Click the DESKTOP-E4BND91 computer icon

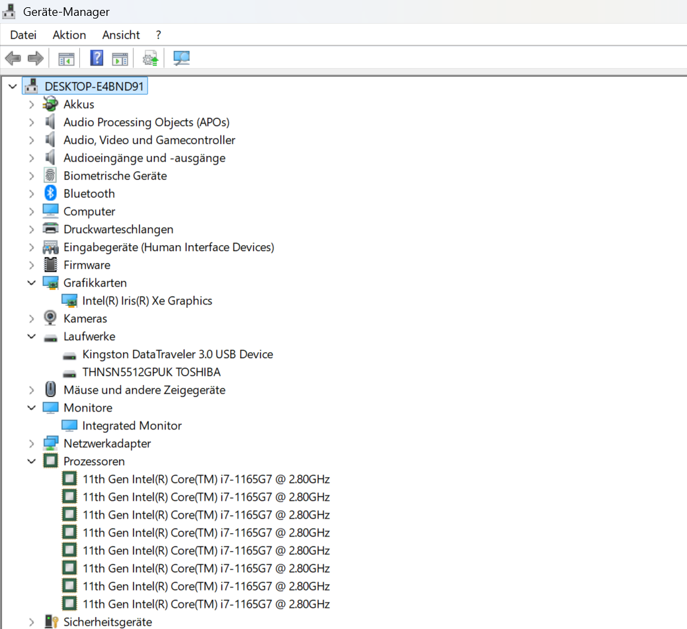click(32, 86)
